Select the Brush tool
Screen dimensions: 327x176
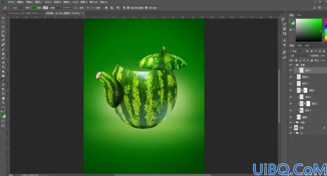(3, 49)
